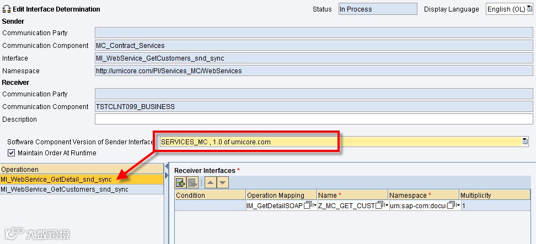The width and height of the screenshot is (536, 244).
Task: Click Sender Communication Party field
Action: (314, 32)
